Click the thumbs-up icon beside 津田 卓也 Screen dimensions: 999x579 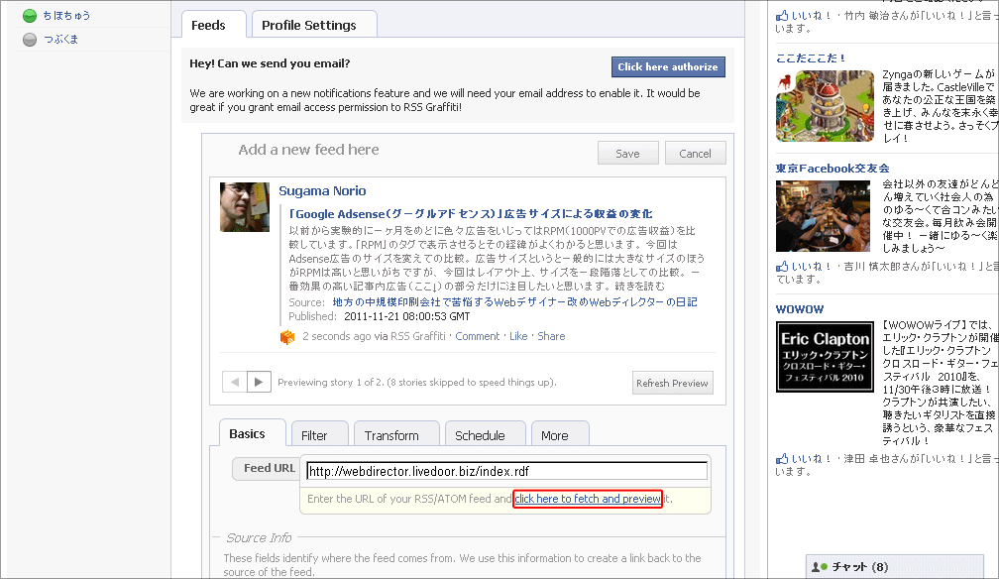(x=782, y=458)
